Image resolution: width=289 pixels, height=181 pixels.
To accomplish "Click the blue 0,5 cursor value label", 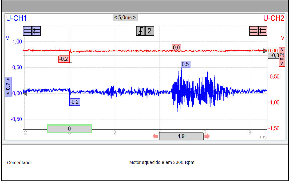I will (185, 64).
